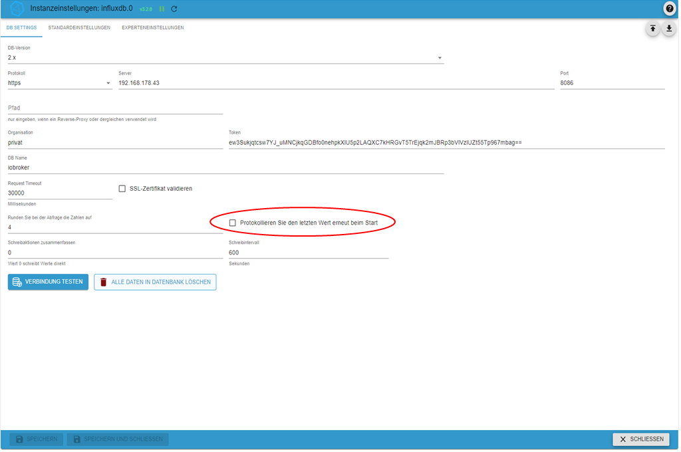This screenshot has height=452, width=681.
Task: Click the rounding digits field showing 4
Action: [115, 227]
